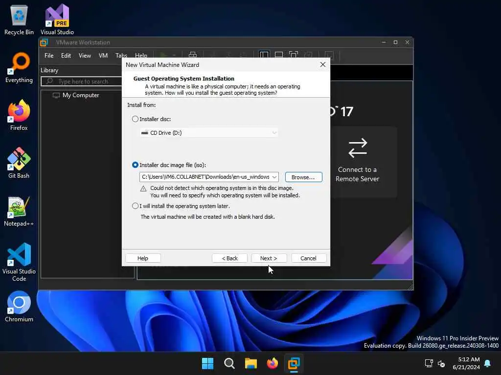Click the 'blank hard disk' description text

207,217
